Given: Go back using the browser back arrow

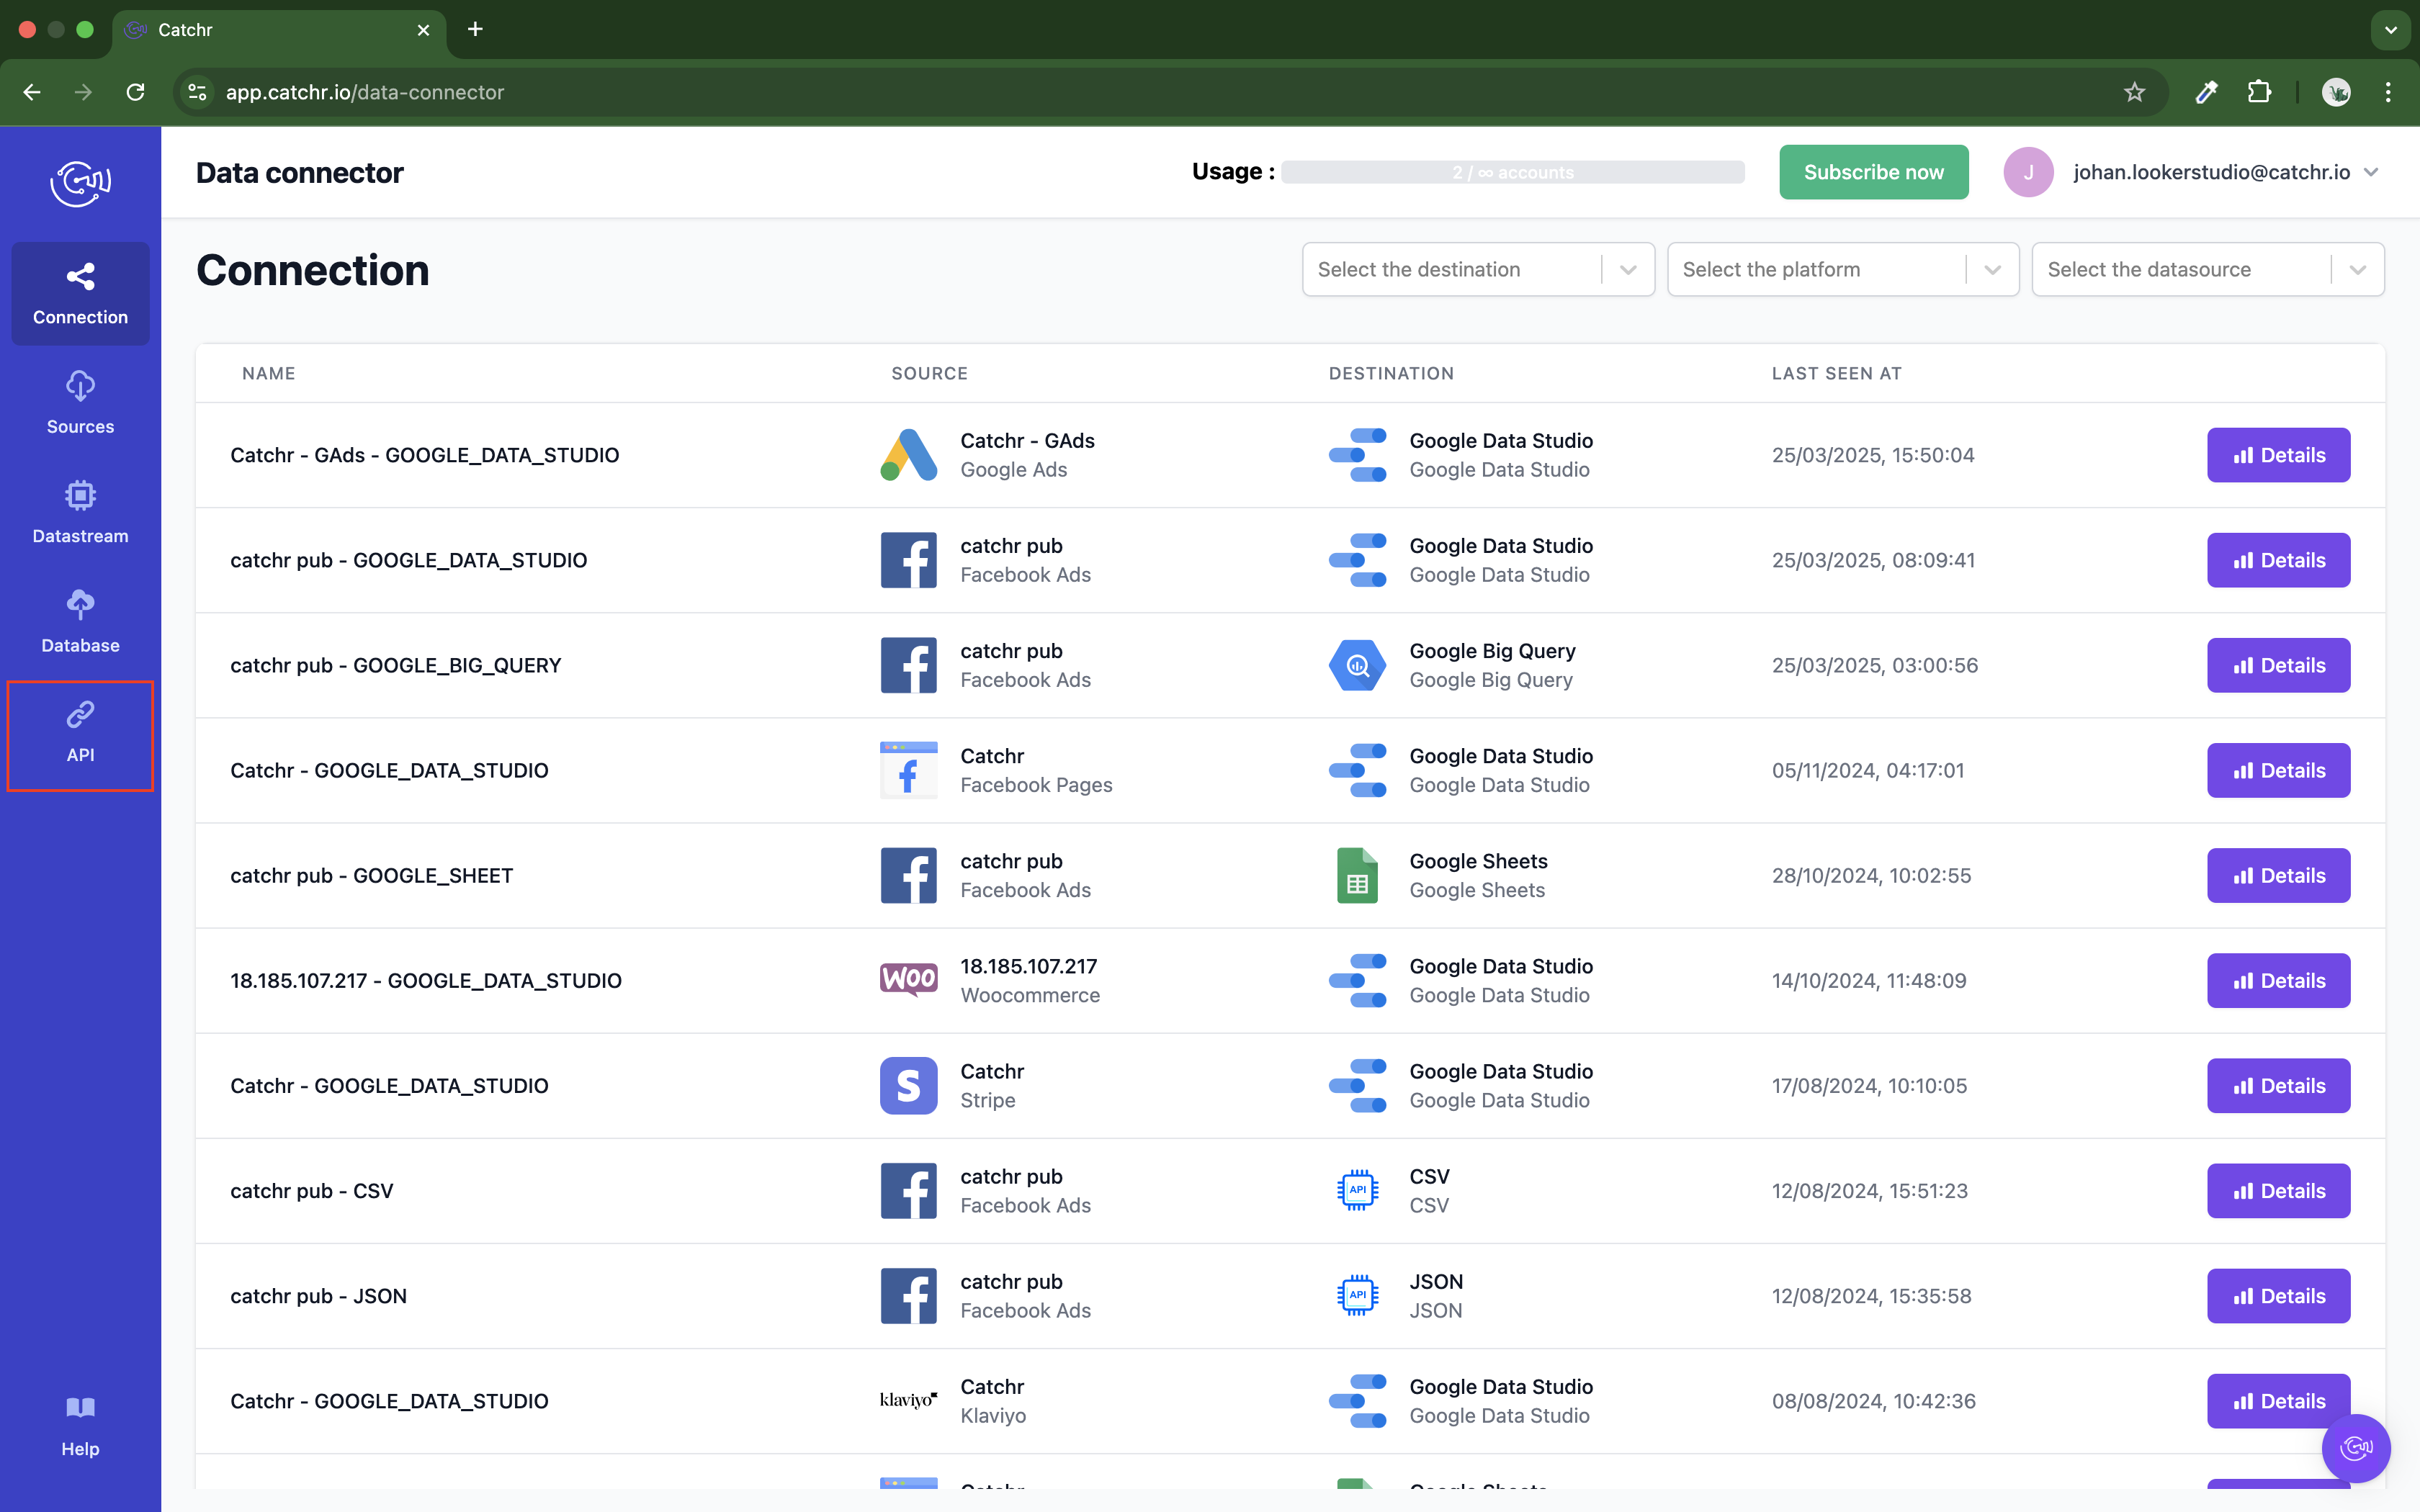Looking at the screenshot, I should (32, 92).
